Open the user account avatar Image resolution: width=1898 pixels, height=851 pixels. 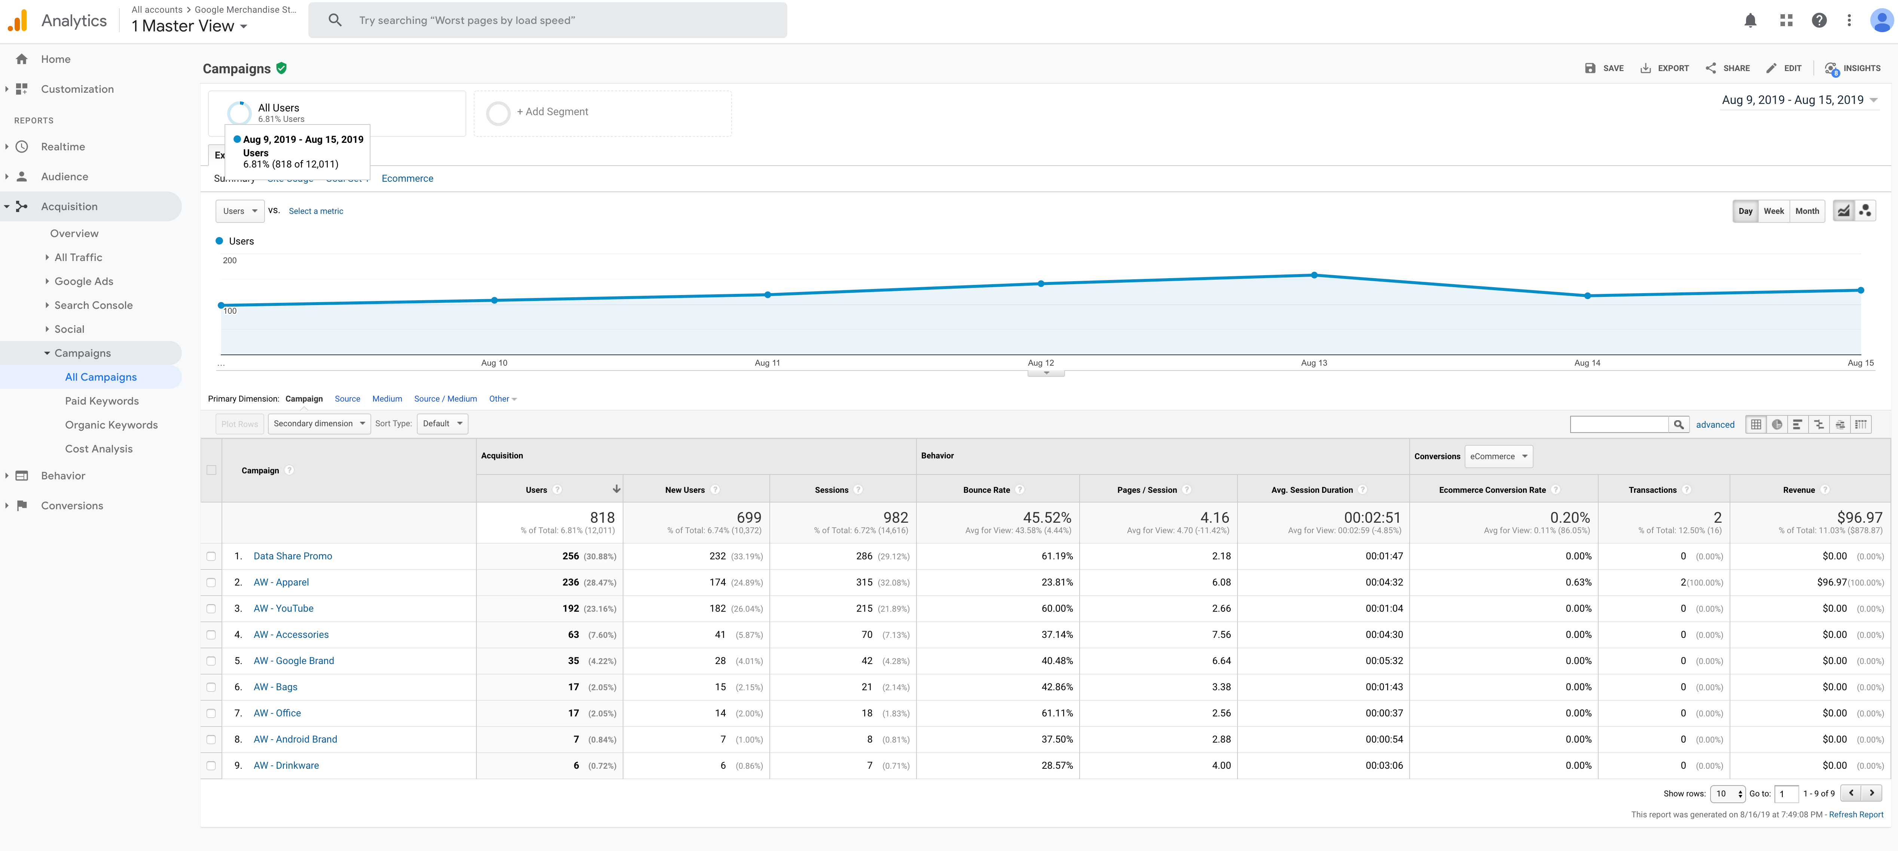click(1881, 21)
